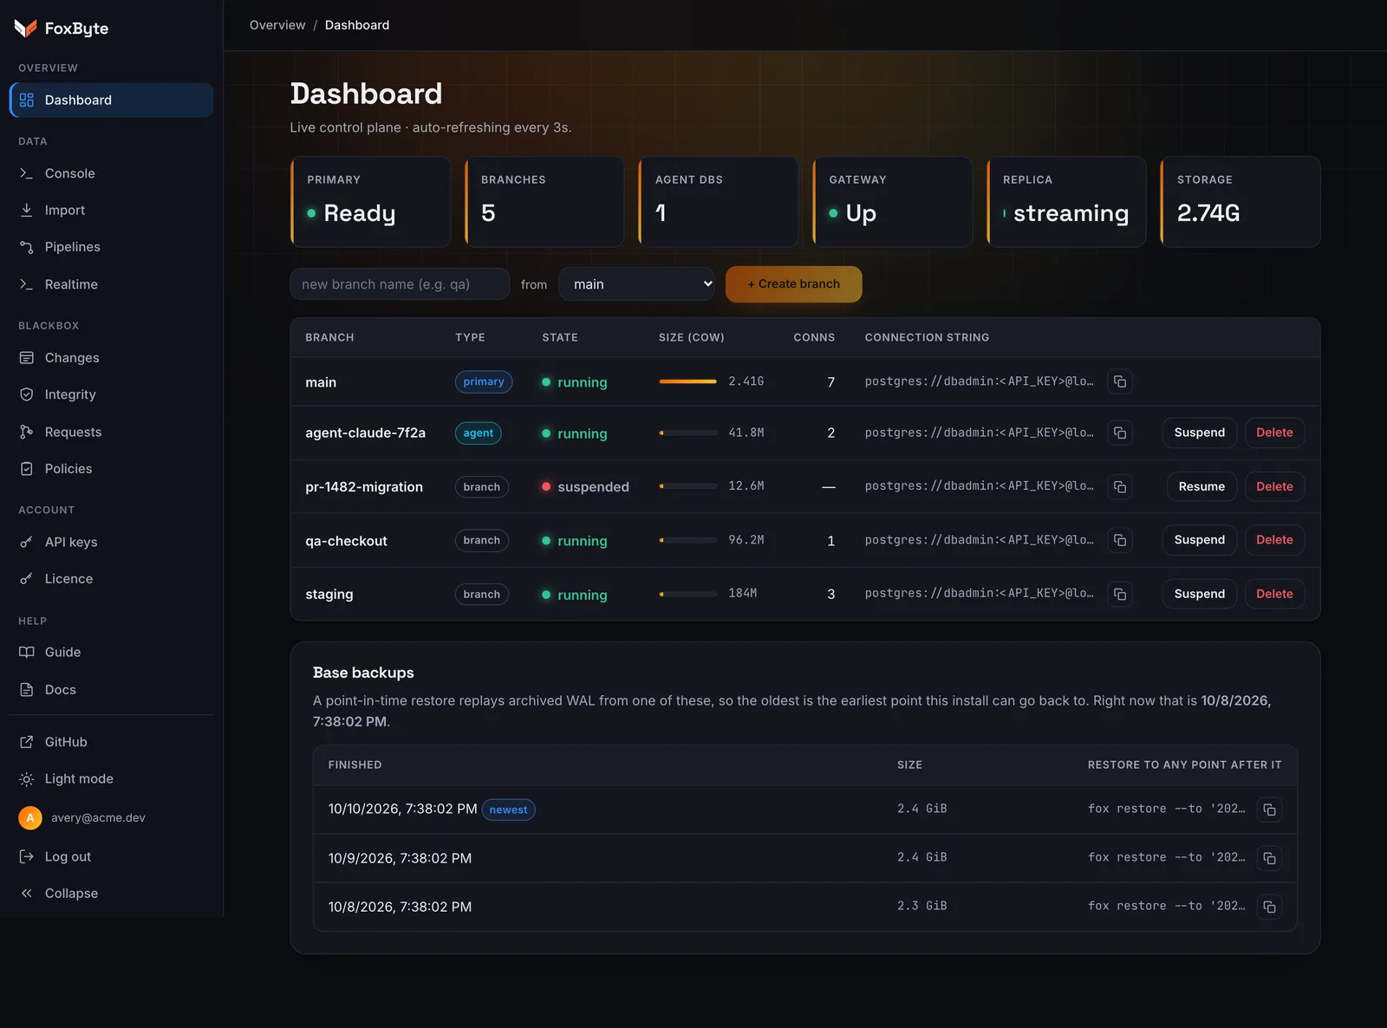Go to API keys
The height and width of the screenshot is (1028, 1387).
pos(111,542)
